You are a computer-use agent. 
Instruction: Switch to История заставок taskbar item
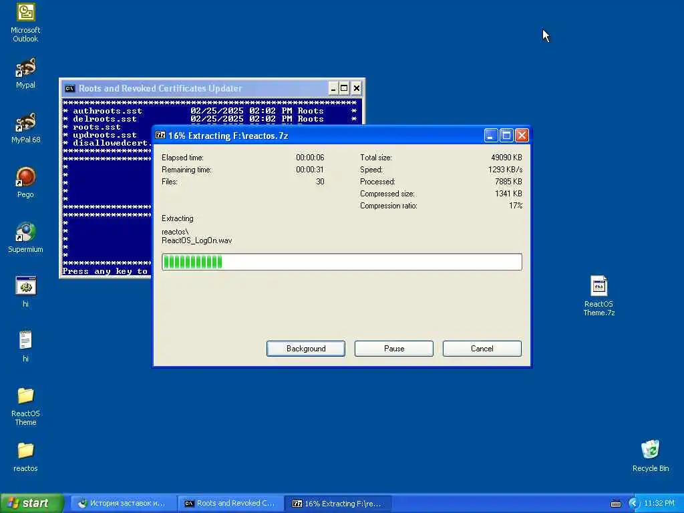(124, 504)
